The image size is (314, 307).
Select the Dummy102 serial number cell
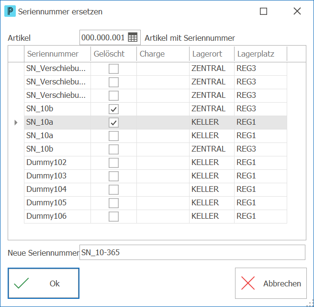pos(57,163)
